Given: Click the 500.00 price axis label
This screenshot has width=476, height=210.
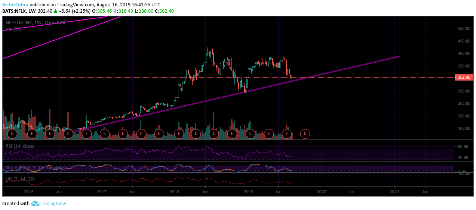Looking at the screenshot, I should 465,28.
